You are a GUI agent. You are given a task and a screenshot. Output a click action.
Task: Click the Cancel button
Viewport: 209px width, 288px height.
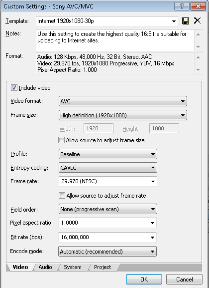tap(184, 279)
